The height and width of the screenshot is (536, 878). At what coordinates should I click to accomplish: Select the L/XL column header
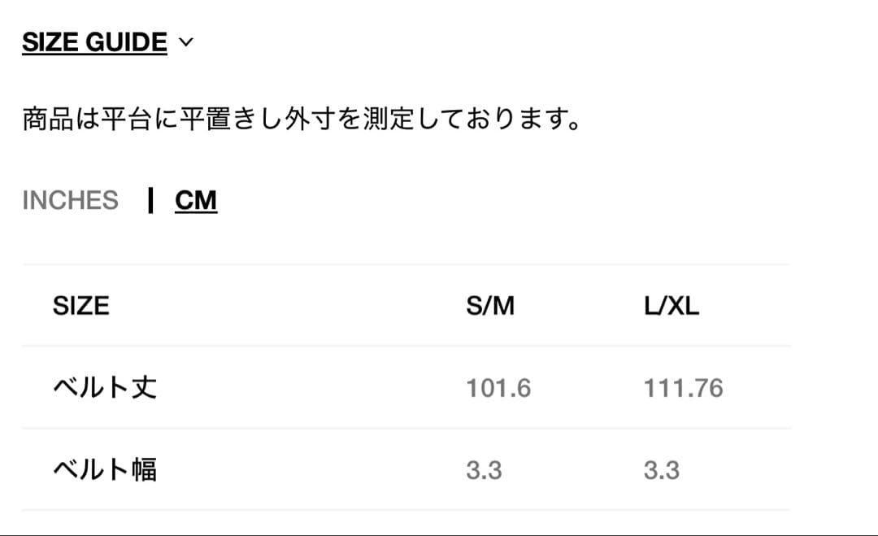(672, 306)
